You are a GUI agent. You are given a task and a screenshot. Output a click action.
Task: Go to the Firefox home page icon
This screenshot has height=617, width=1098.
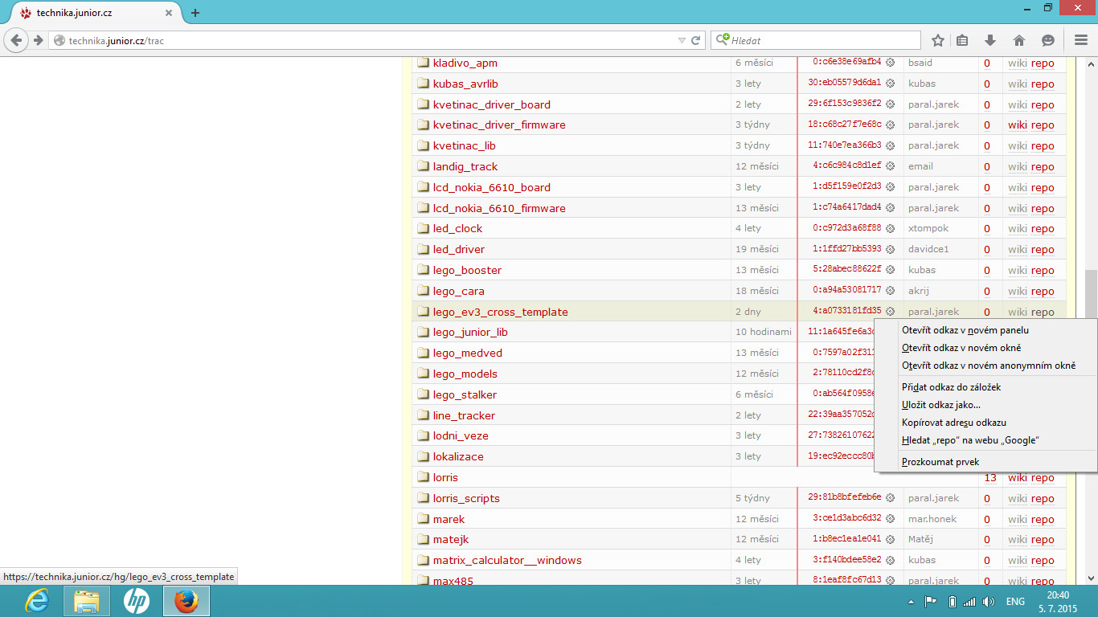[1018, 40]
